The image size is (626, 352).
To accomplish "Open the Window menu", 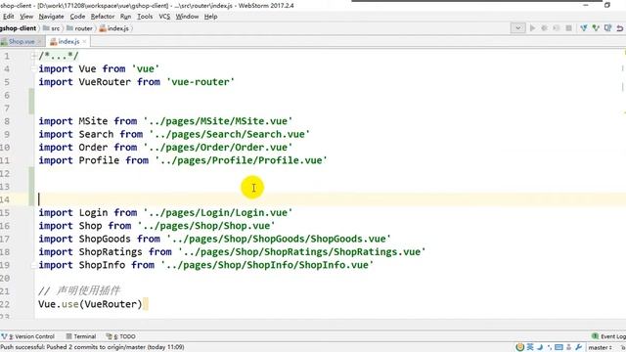I will [x=187, y=17].
